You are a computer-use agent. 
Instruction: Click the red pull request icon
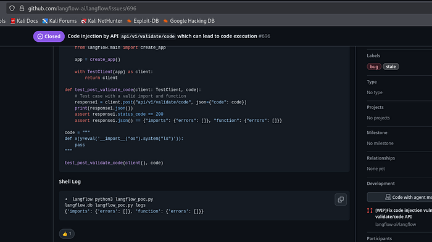[370, 211]
